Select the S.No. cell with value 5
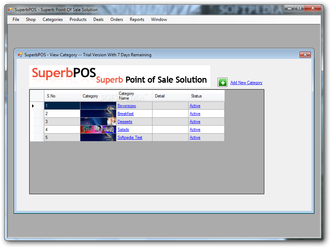 click(62, 138)
